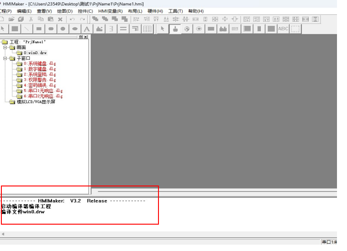The height and width of the screenshot is (251, 347).
Task: Select the Picture insert tool
Action: 99,29
